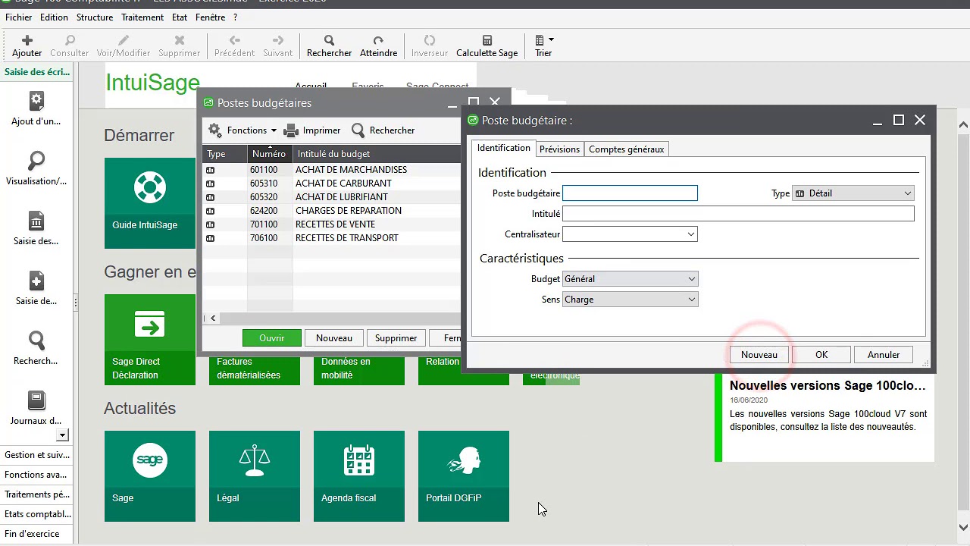Open the Type dropdown showing Détail
Image resolution: width=970 pixels, height=546 pixels.
coord(853,193)
